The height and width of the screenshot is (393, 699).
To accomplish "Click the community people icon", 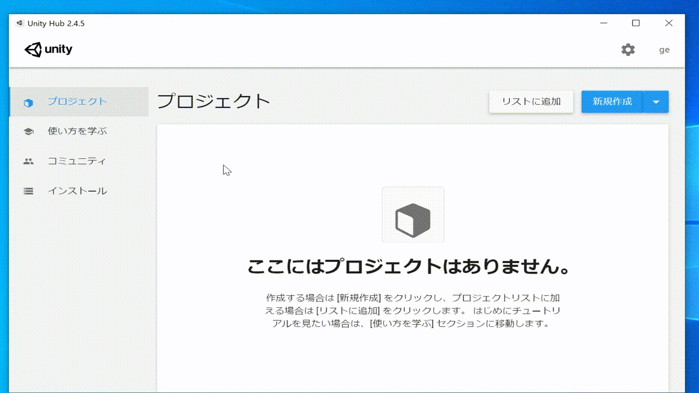I will click(x=28, y=162).
